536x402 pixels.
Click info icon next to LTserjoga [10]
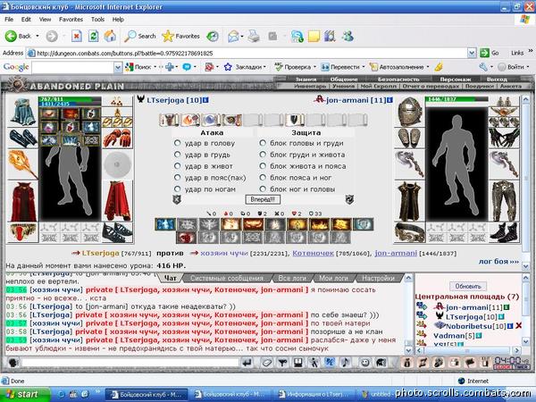click(x=205, y=100)
